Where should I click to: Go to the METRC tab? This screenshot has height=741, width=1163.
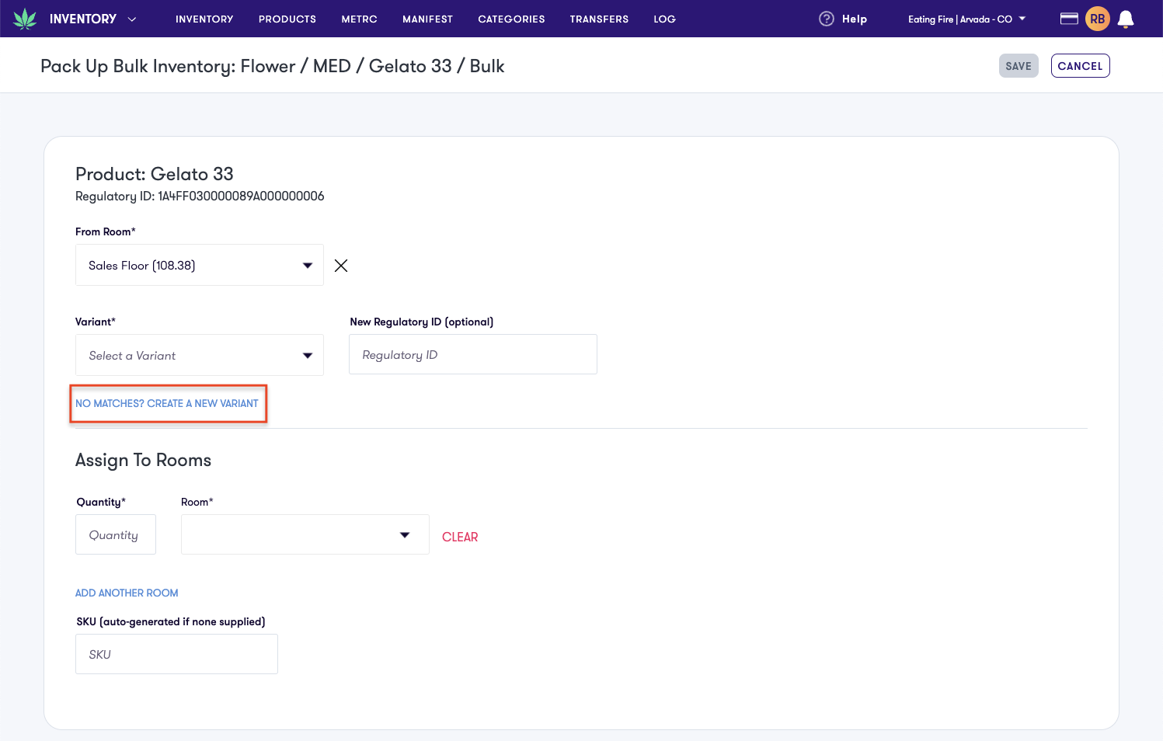click(358, 19)
